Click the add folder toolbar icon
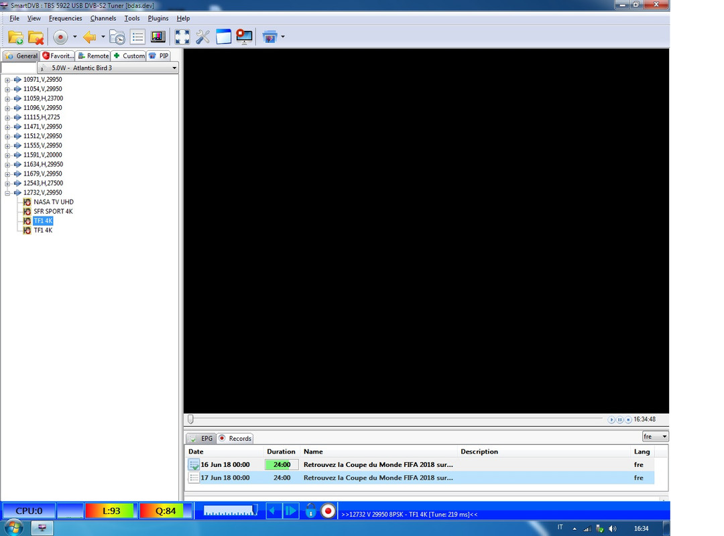The height and width of the screenshot is (536, 724). pos(15,38)
